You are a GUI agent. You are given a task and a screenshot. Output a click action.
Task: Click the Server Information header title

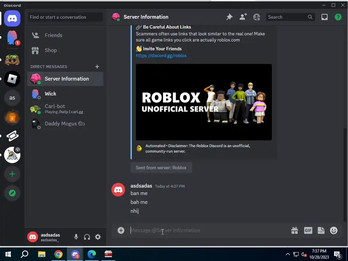tap(146, 17)
